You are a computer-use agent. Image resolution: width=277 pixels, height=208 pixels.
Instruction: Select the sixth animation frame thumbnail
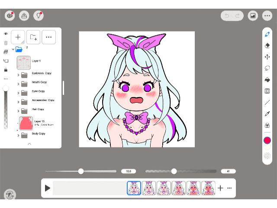tap(208, 188)
